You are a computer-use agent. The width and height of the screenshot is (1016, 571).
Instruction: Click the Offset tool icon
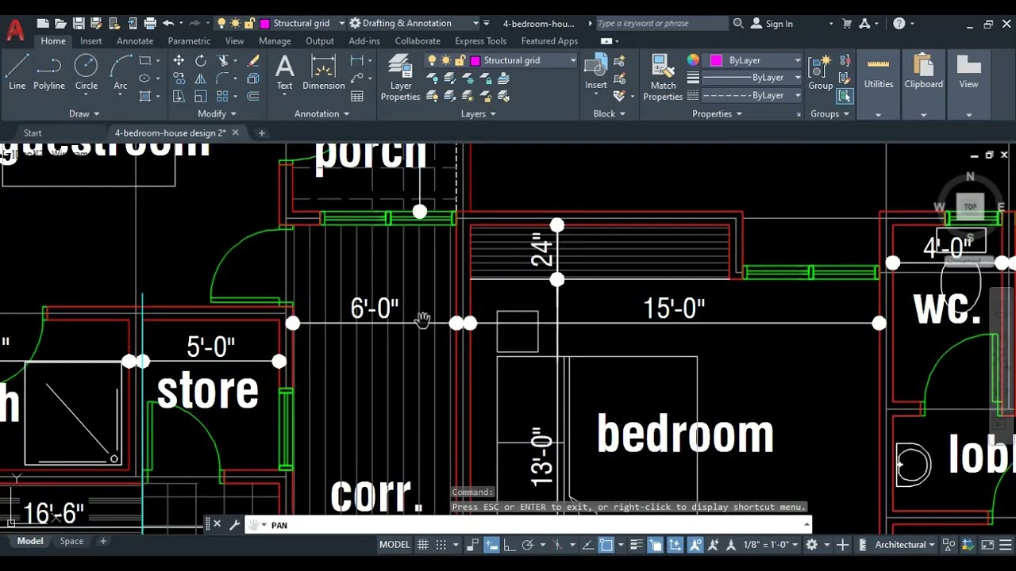tap(253, 97)
